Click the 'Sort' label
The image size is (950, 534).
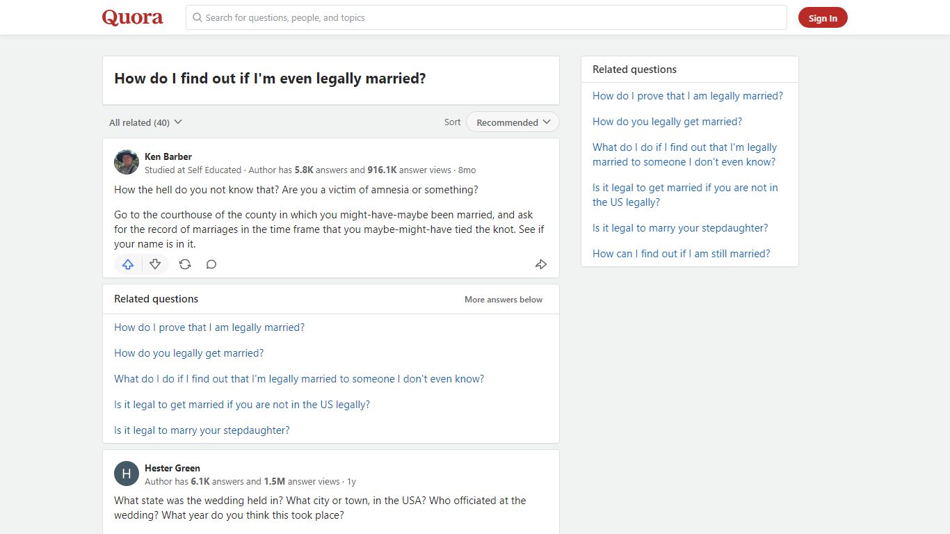coord(452,122)
